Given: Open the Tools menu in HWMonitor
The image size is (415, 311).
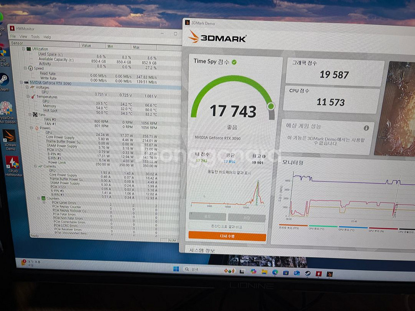Looking at the screenshot, I should pyautogui.click(x=35, y=36).
